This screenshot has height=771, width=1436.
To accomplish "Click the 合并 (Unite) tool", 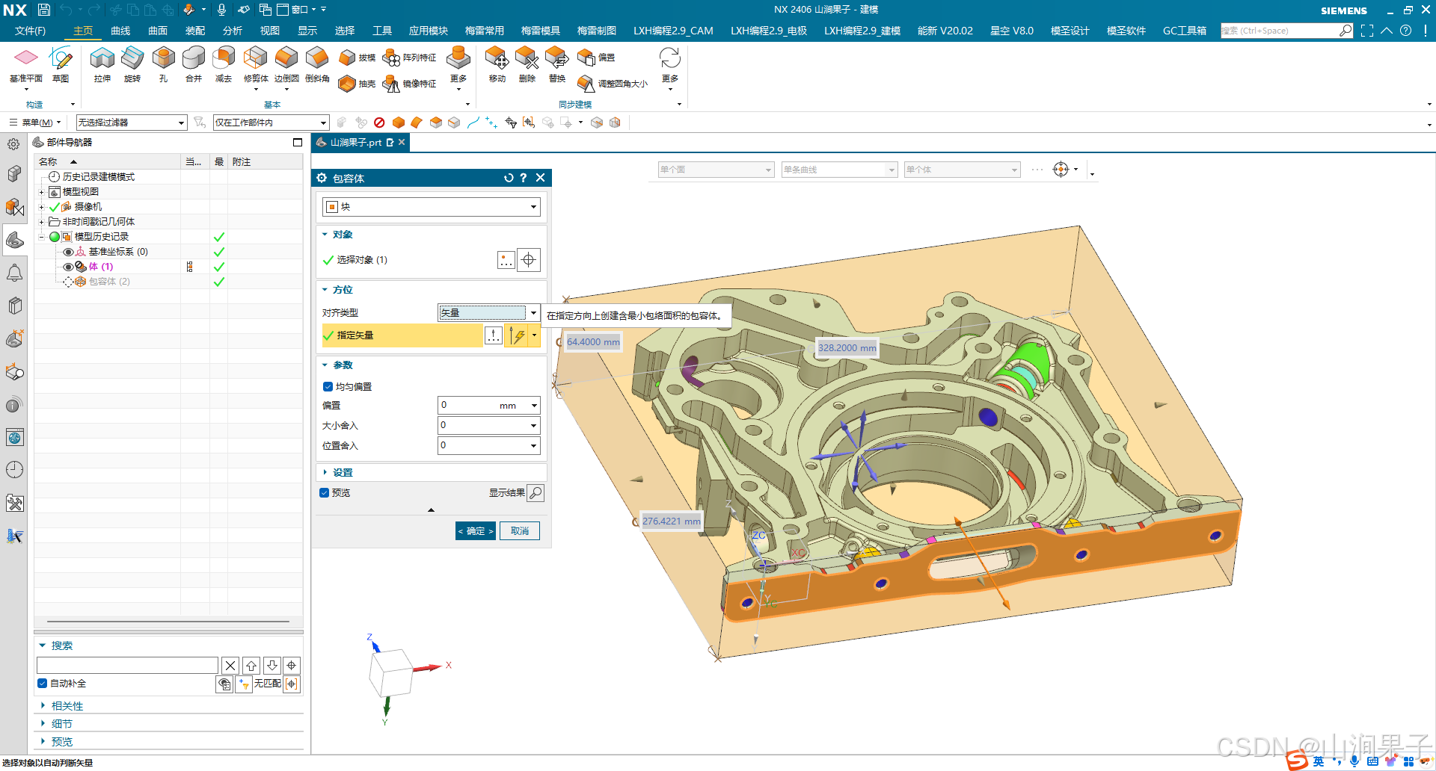I will tap(194, 64).
